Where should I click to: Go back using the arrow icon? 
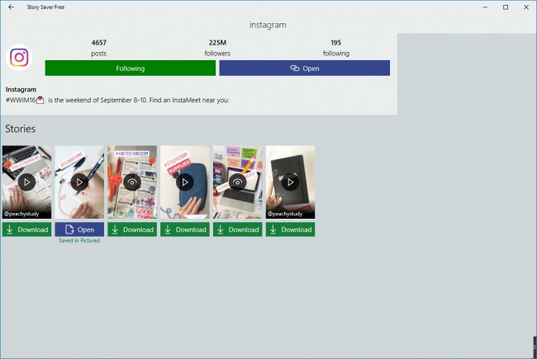(12, 7)
